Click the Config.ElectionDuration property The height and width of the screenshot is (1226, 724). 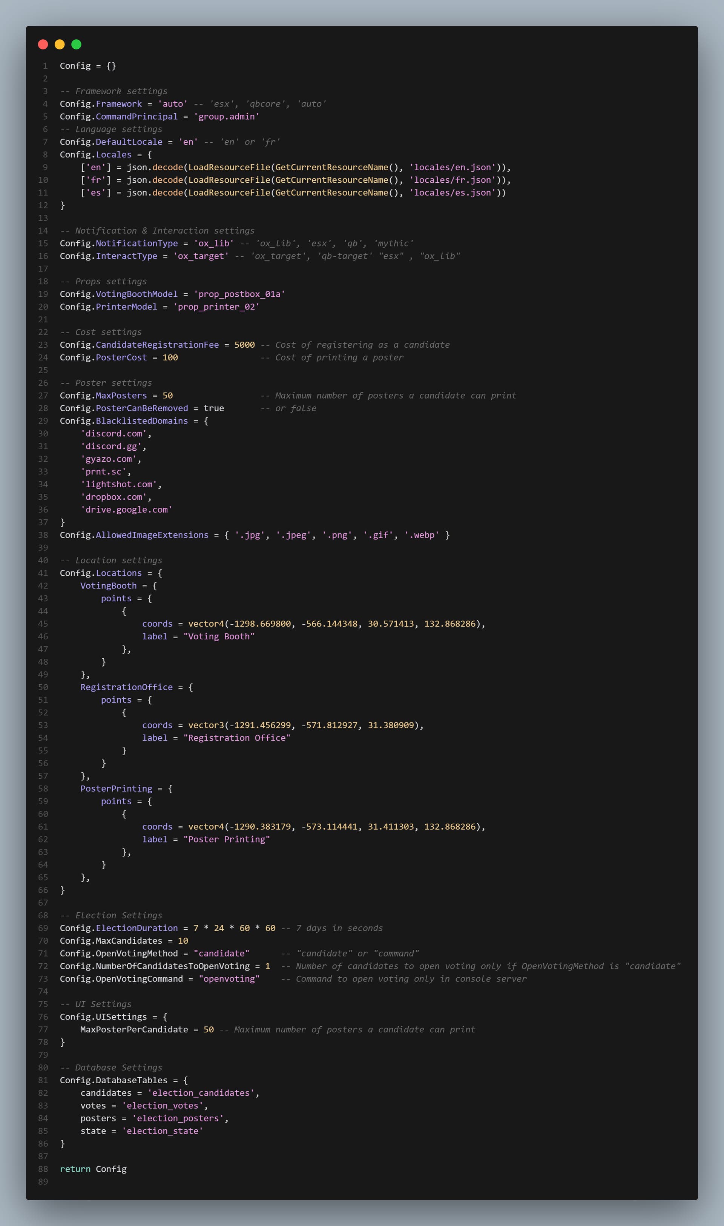coord(118,929)
